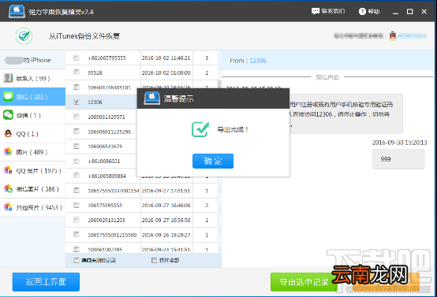Check the box for 95528
Screen dimensions: 437x297
point(76,72)
